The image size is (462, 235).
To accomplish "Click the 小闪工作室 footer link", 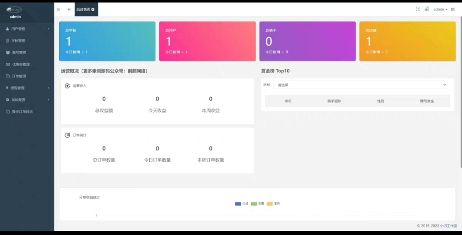I will click(x=449, y=226).
